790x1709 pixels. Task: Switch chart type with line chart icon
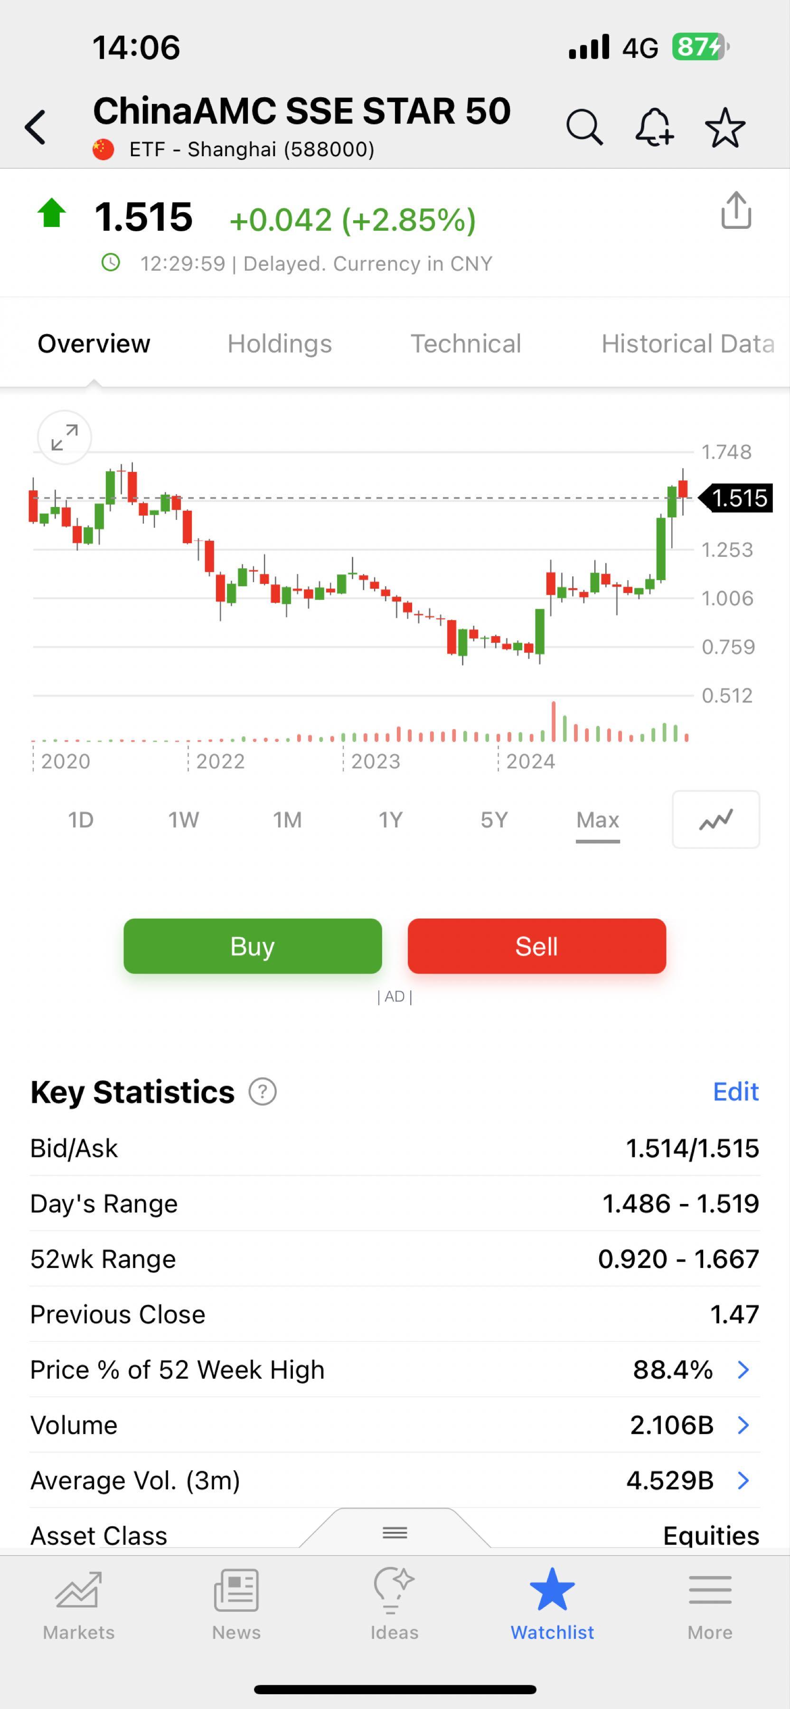[x=716, y=819]
